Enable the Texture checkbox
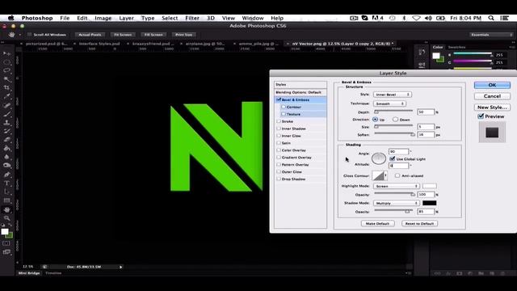This screenshot has height=291, width=517. 284,114
